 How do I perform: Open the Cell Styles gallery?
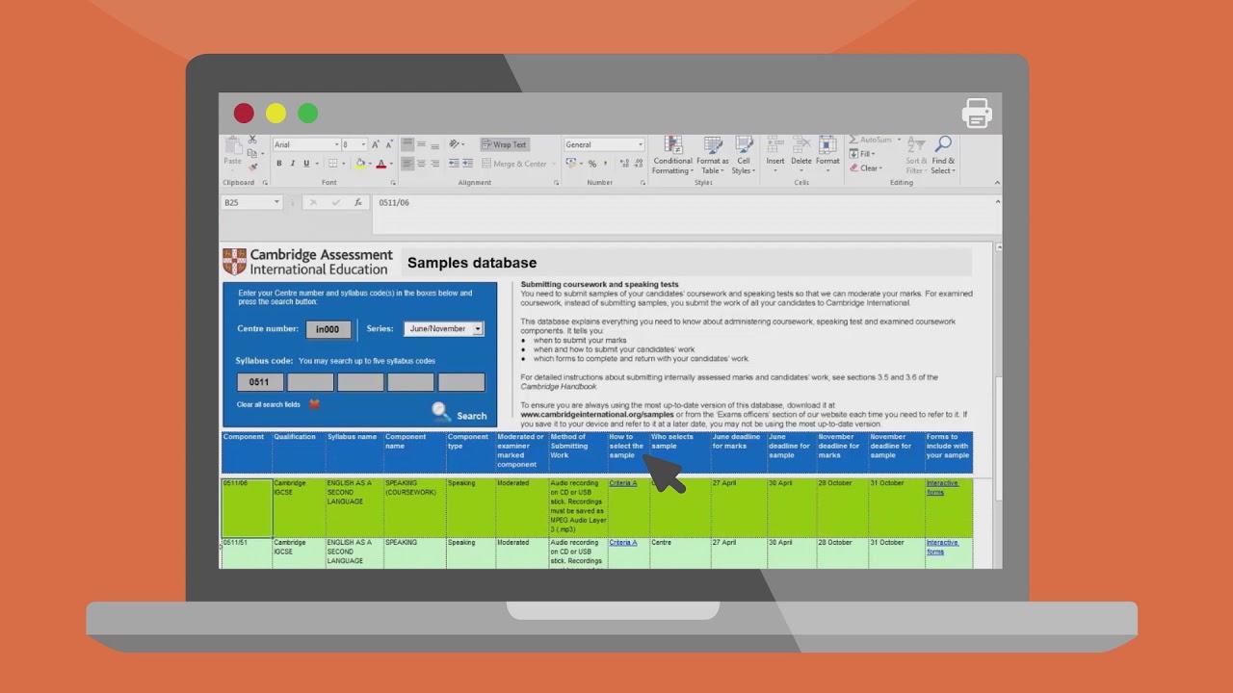744,156
